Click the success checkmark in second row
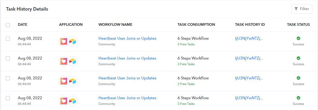This screenshot has width=318, height=110. tap(298, 58)
